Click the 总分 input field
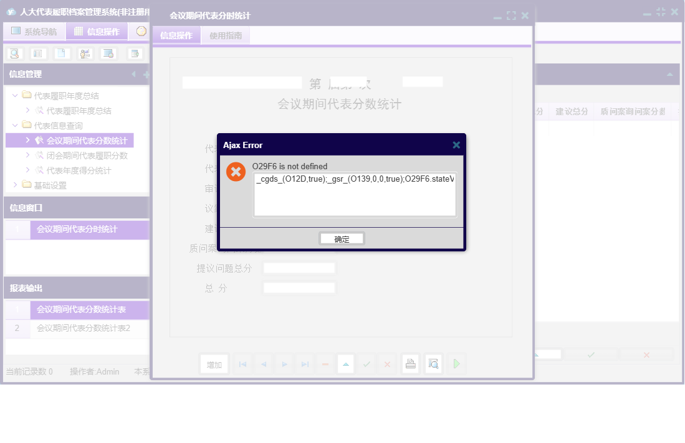 click(x=299, y=288)
